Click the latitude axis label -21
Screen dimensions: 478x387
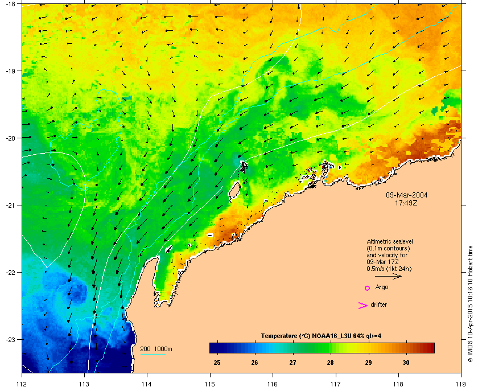pos(10,205)
